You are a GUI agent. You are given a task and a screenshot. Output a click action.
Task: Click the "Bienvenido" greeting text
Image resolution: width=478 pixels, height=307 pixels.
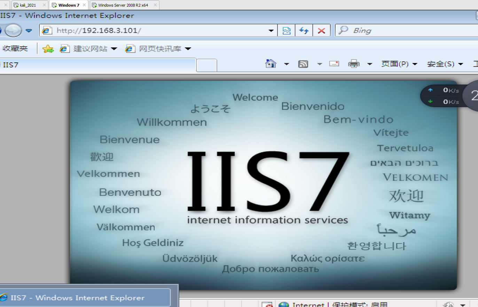[313, 106]
